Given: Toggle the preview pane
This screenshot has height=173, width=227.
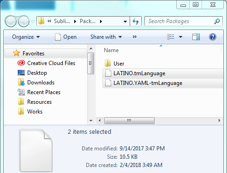Looking at the screenshot, I should [x=196, y=37].
